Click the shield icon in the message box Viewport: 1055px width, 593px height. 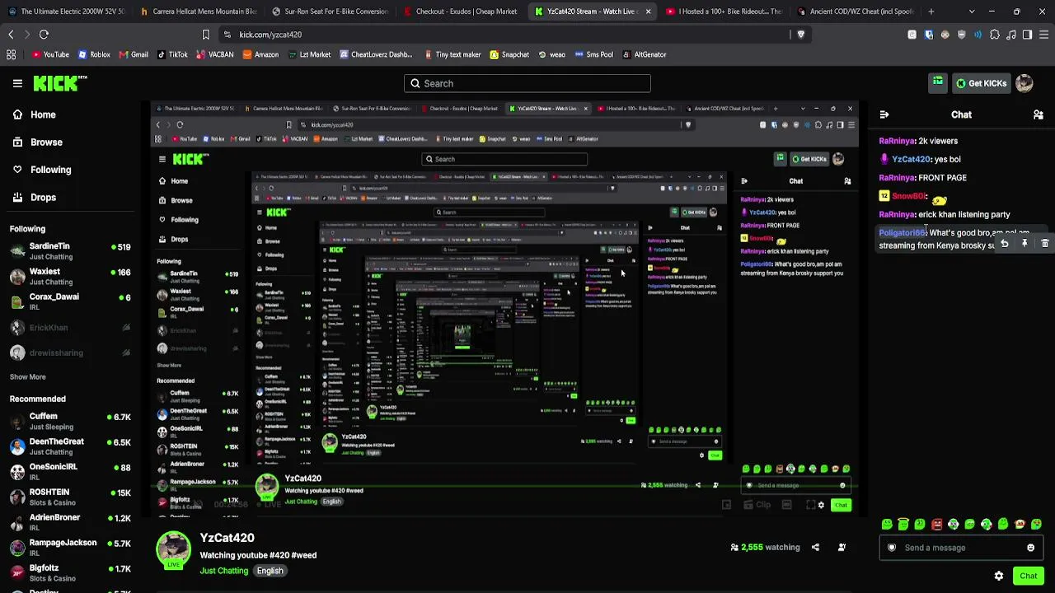tap(891, 548)
